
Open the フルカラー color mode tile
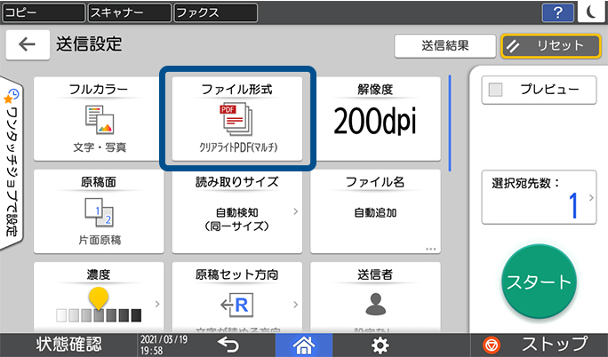(99, 118)
